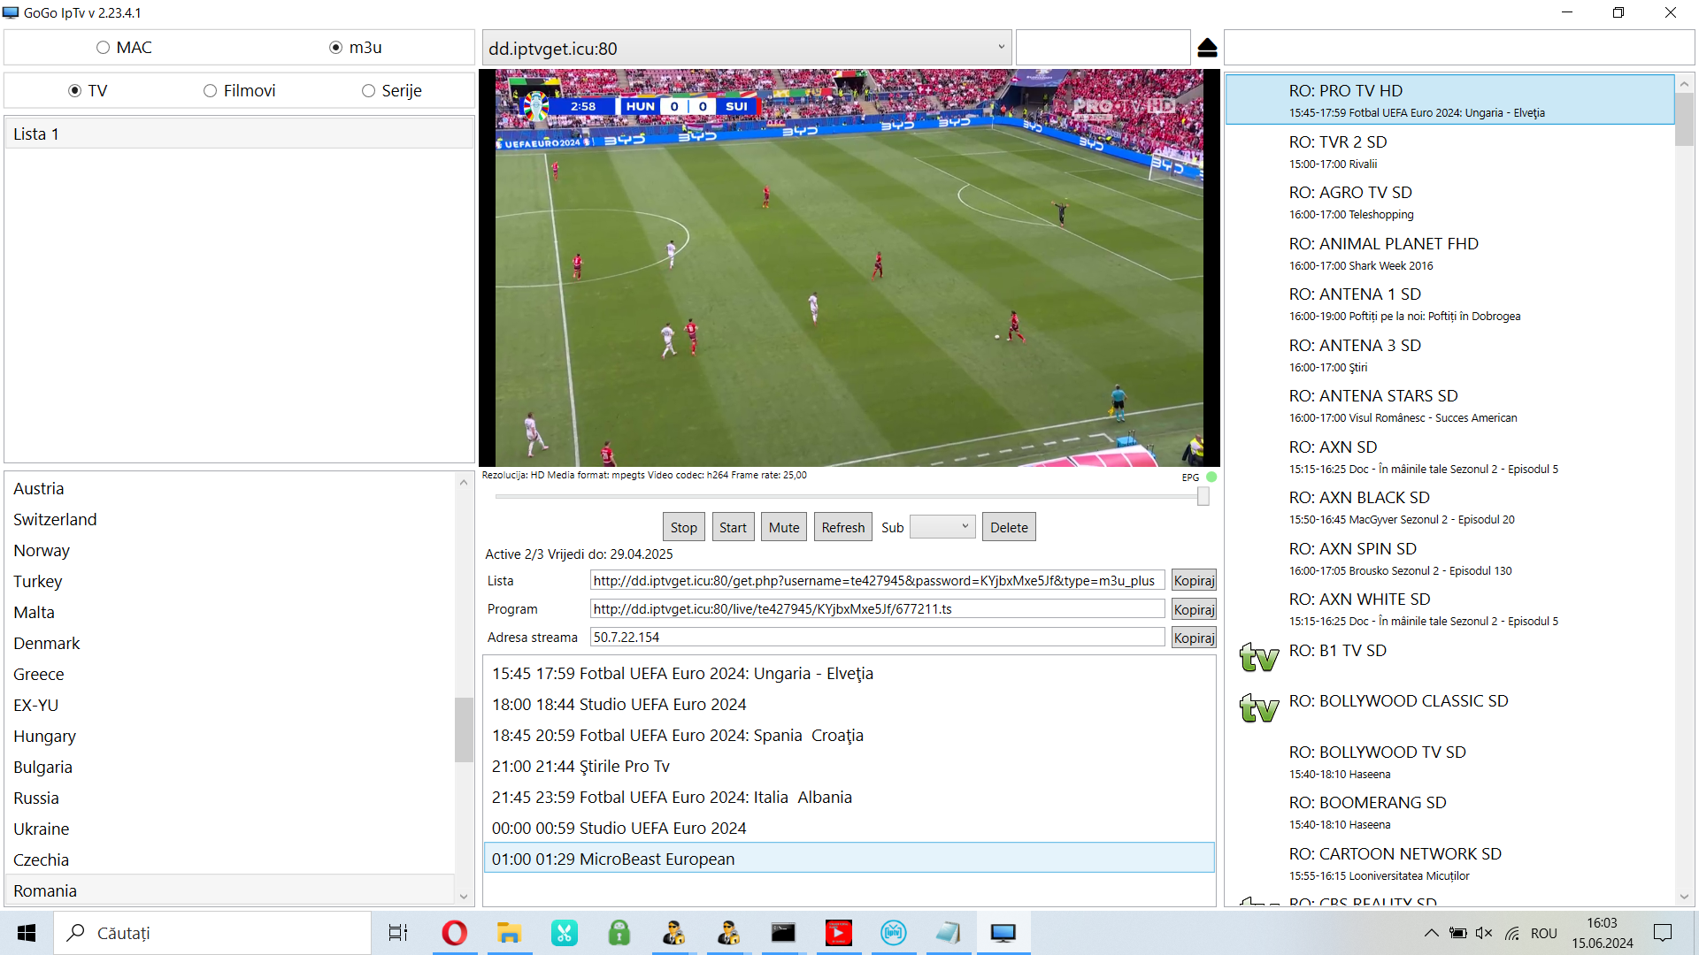The width and height of the screenshot is (1699, 955).
Task: Open File Explorer from the taskbar
Action: click(509, 933)
